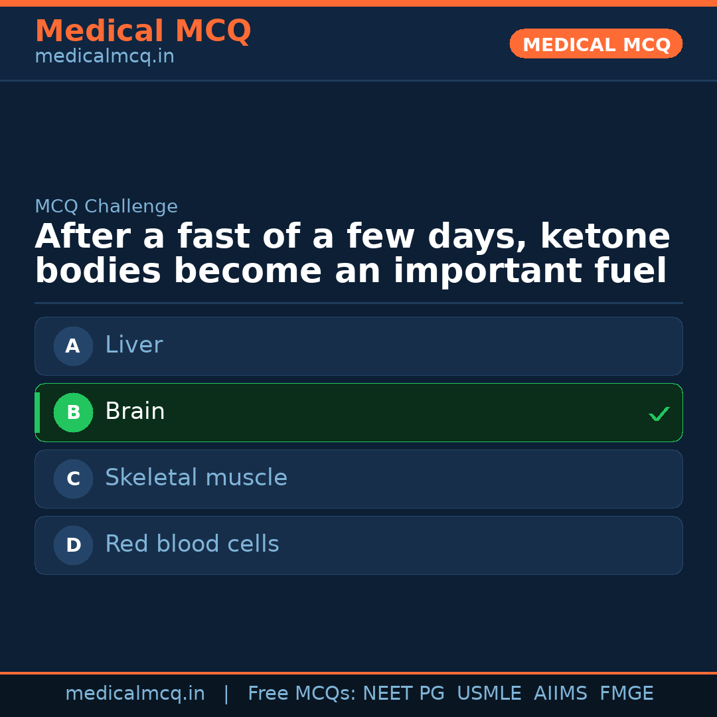The width and height of the screenshot is (717, 717).
Task: Click the green checkmark icon
Action: (659, 414)
